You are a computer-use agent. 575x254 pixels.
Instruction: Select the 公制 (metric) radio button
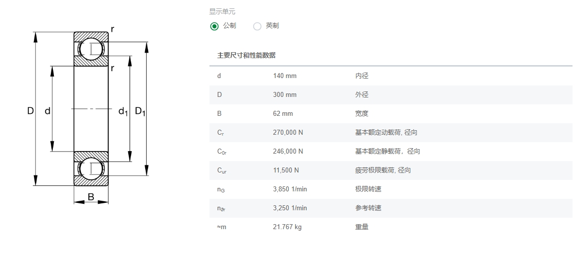click(214, 26)
